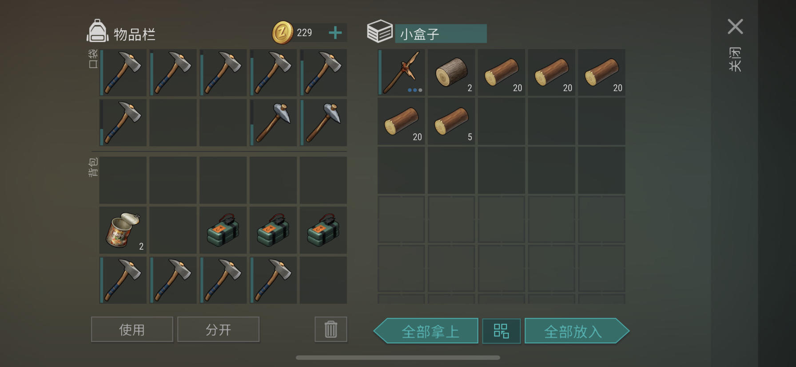Click the trash can delete icon
The width and height of the screenshot is (796, 367).
pos(331,329)
